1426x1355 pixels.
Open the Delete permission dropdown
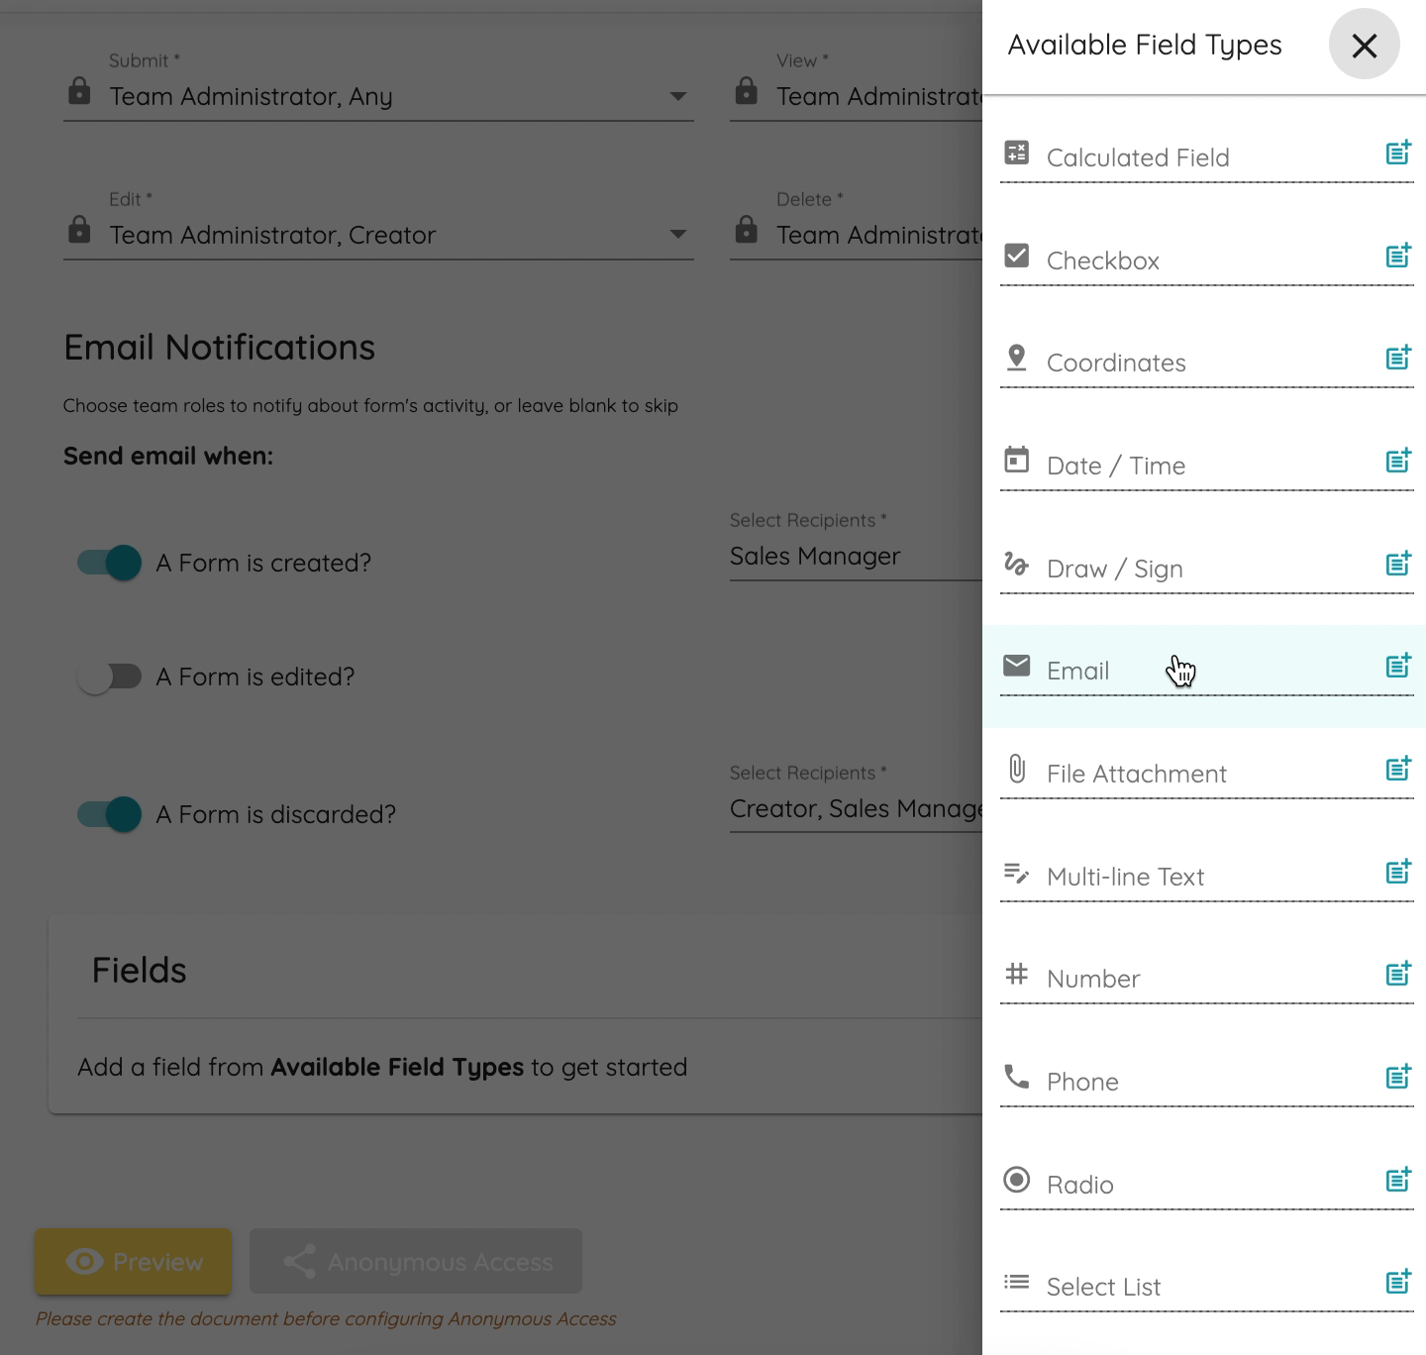tap(857, 235)
